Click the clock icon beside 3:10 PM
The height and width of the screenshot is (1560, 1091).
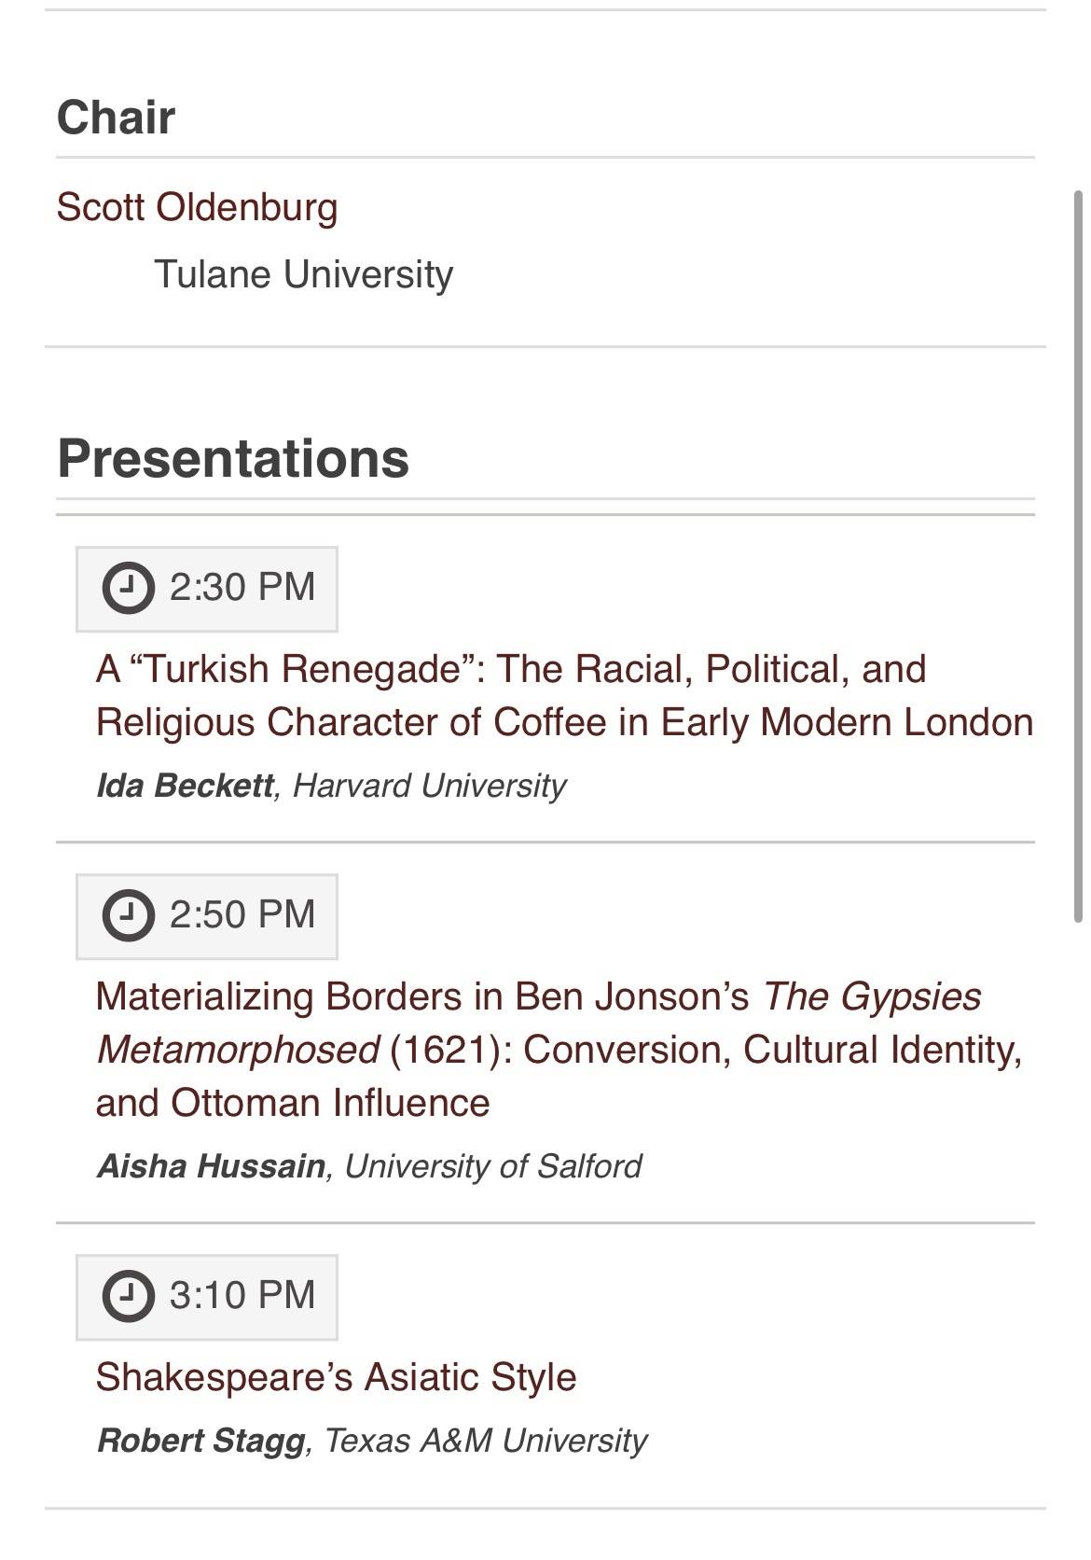click(x=128, y=1296)
